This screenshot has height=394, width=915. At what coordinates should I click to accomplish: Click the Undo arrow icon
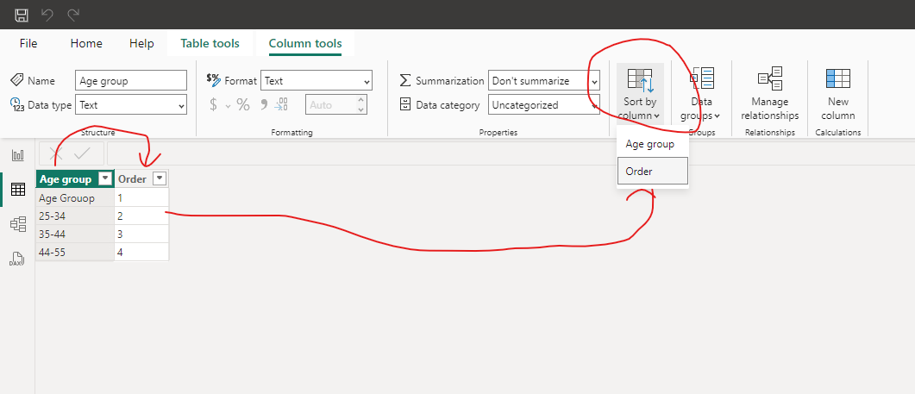47,15
